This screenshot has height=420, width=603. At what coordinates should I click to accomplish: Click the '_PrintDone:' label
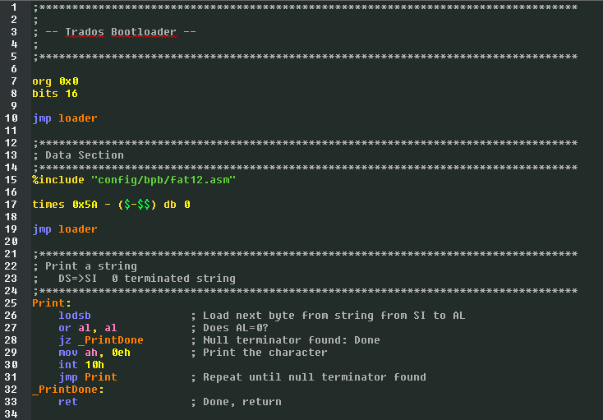click(68, 390)
